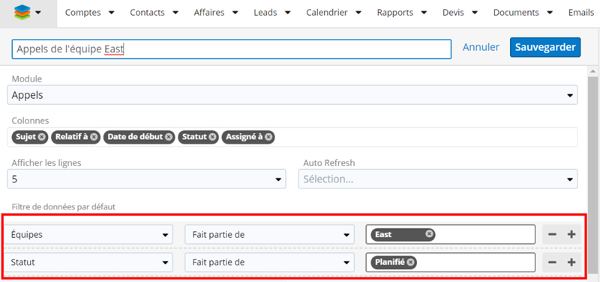This screenshot has height=282, width=600.
Task: Remove the Sujet column tag
Action: 42,137
